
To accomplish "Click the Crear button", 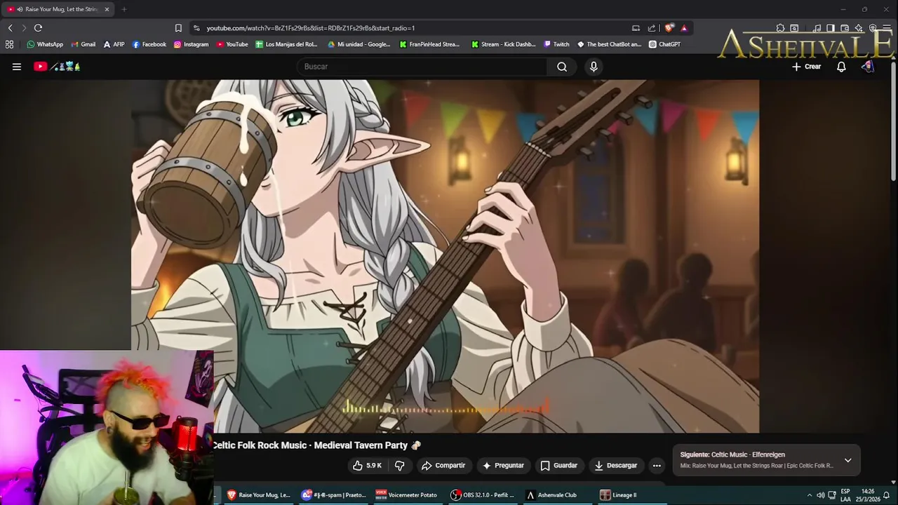I will [806, 67].
